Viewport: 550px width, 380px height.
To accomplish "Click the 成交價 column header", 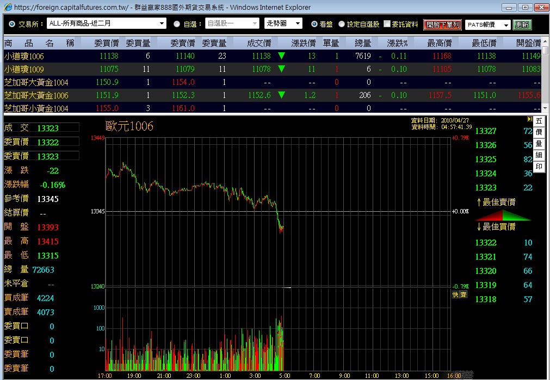I will (x=259, y=43).
